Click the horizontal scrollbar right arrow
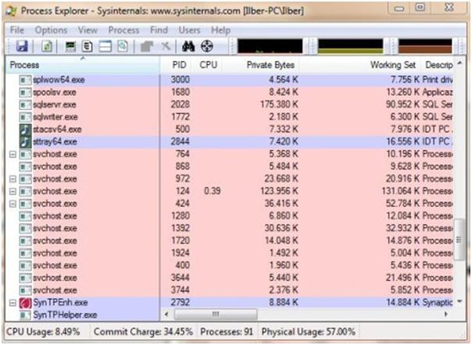 (446, 315)
